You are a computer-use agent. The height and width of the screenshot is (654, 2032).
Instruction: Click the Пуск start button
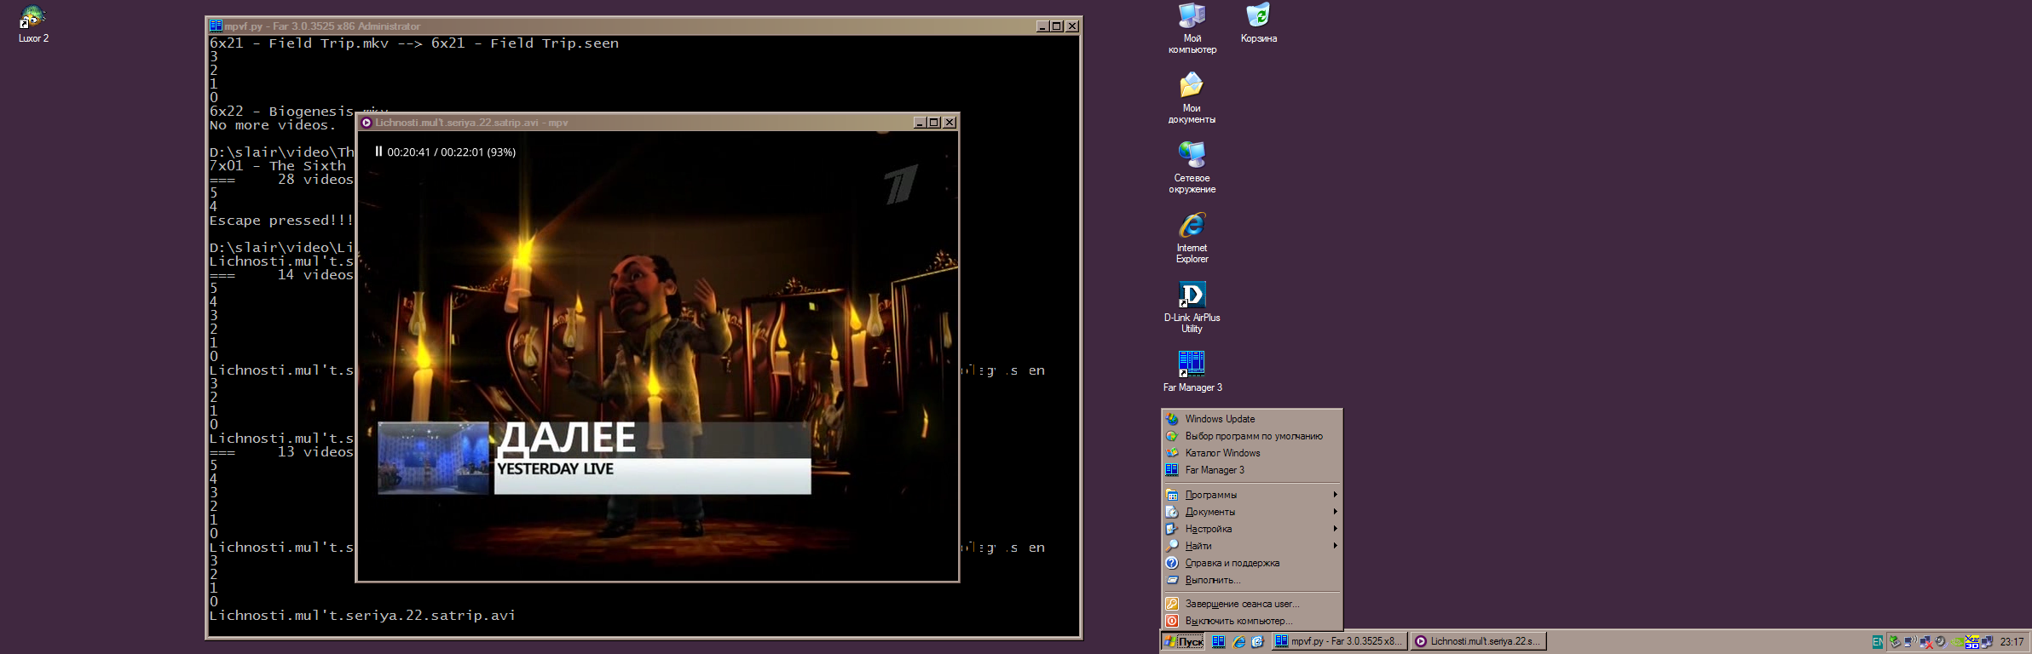click(x=1184, y=641)
